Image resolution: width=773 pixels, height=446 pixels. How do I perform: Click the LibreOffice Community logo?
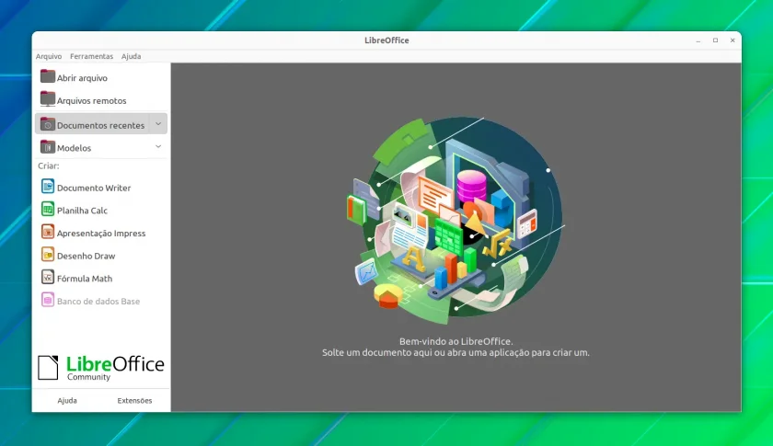coord(100,368)
